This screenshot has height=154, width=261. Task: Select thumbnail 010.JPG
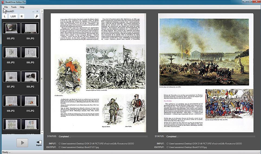pos(30,101)
